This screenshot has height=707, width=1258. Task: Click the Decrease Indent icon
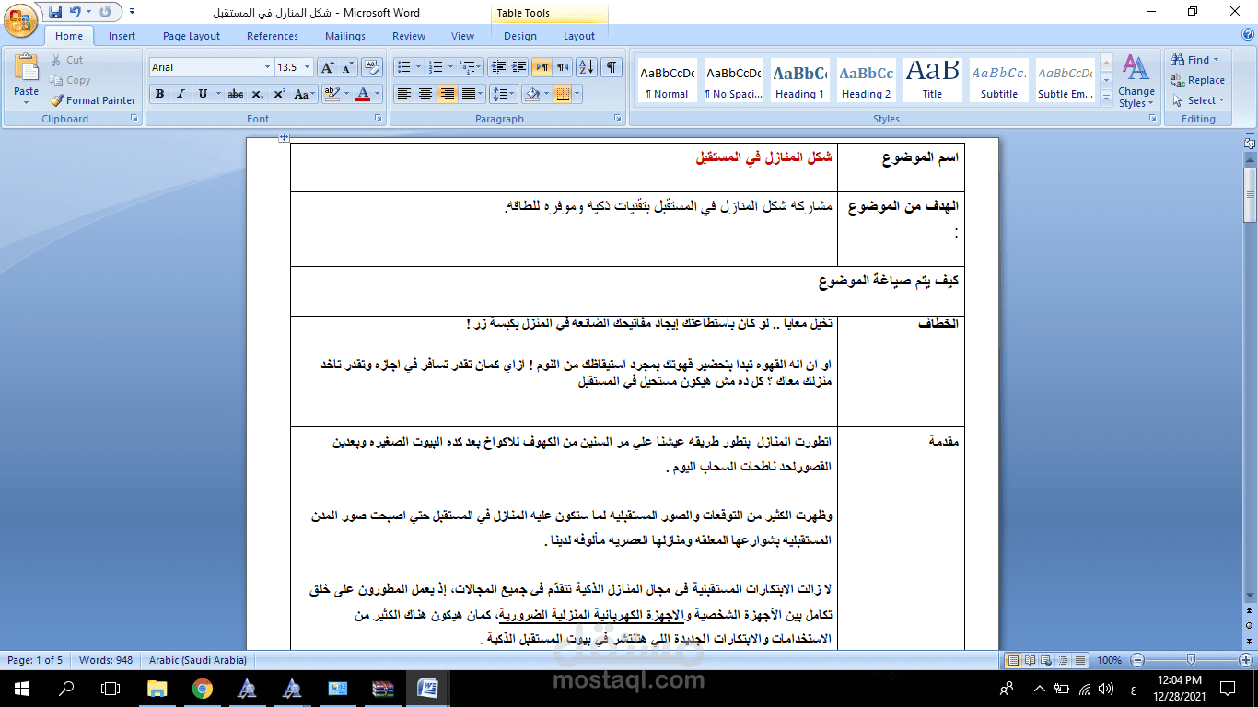coord(498,67)
